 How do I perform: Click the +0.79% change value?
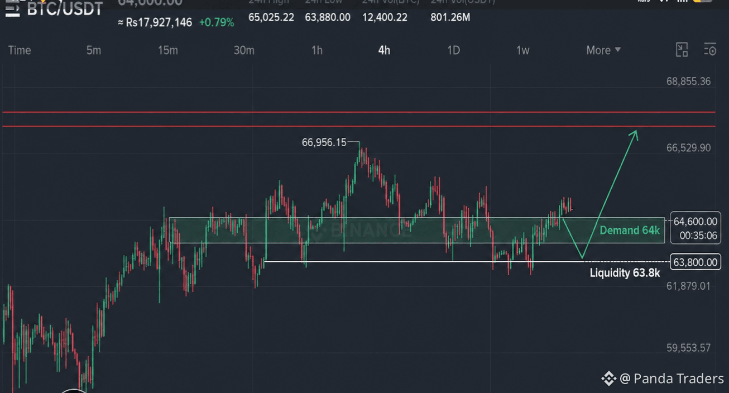pyautogui.click(x=217, y=23)
